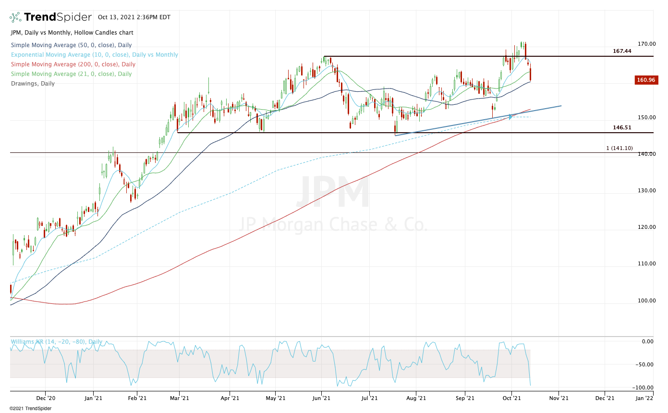Viewport: 668px width, 413px height.
Task: Select the Exponential Moving Average 10 legend entry
Action: tap(94, 55)
